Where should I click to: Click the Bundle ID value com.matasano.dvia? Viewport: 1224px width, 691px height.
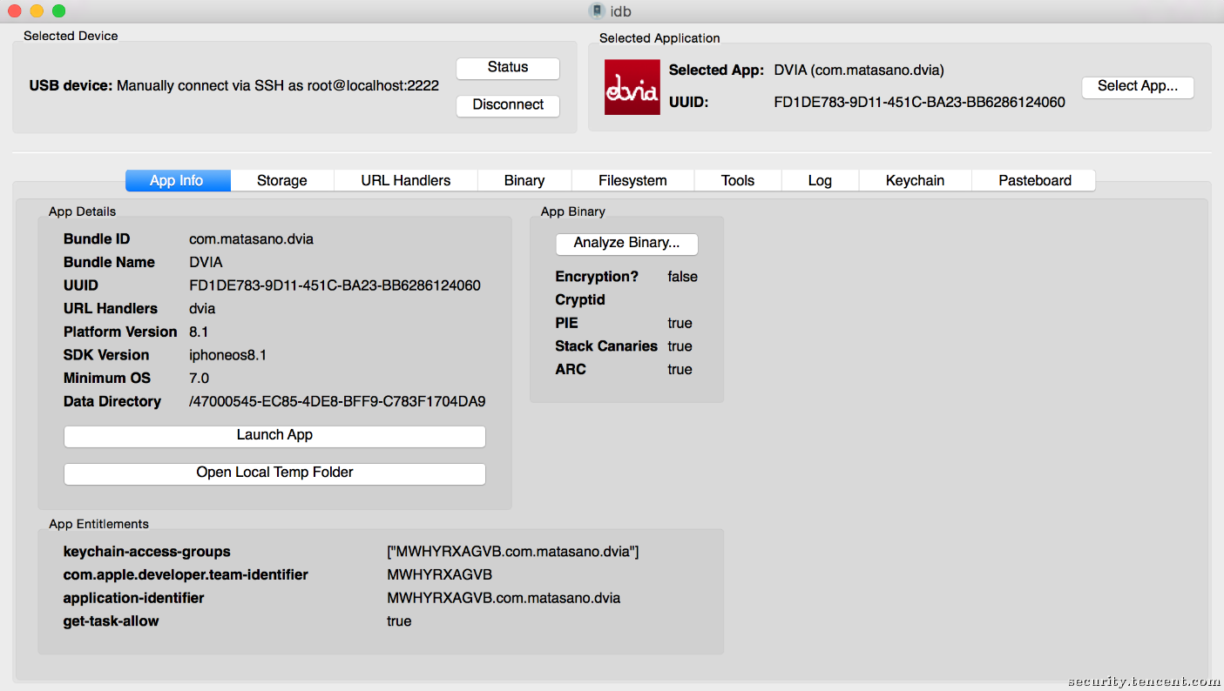tap(251, 239)
